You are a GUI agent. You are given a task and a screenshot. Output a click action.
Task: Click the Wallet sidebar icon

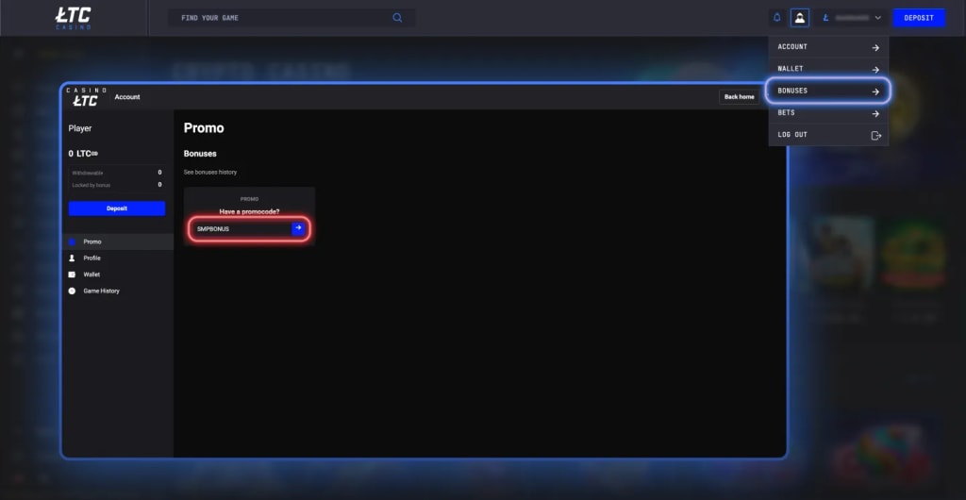coord(72,275)
